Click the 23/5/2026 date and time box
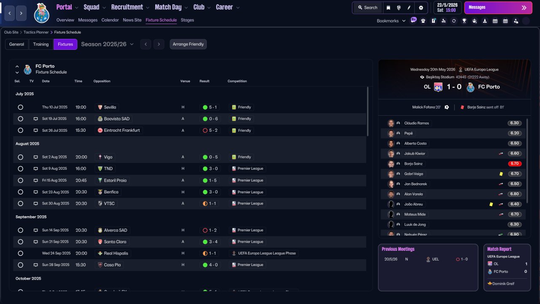Image resolution: width=540 pixels, height=304 pixels. pos(448,8)
